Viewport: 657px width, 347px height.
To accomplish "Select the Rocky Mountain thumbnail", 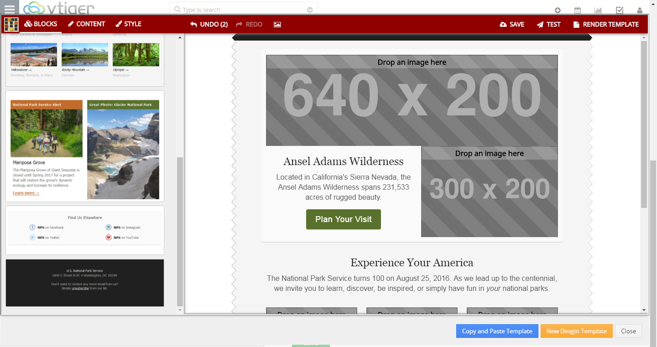I will coord(85,55).
